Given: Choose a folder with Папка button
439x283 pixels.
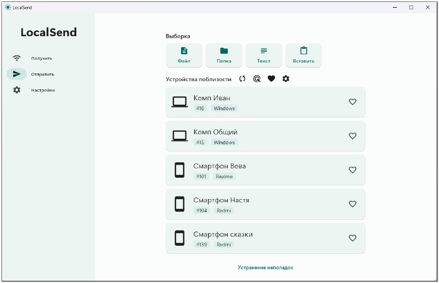Looking at the screenshot, I should tap(224, 55).
